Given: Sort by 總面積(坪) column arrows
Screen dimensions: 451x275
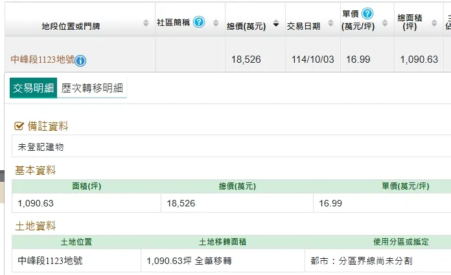Looking at the screenshot, I should [x=434, y=23].
